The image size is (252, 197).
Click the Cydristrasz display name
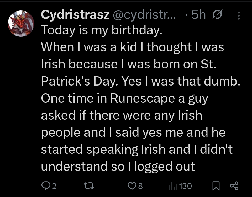click(75, 15)
